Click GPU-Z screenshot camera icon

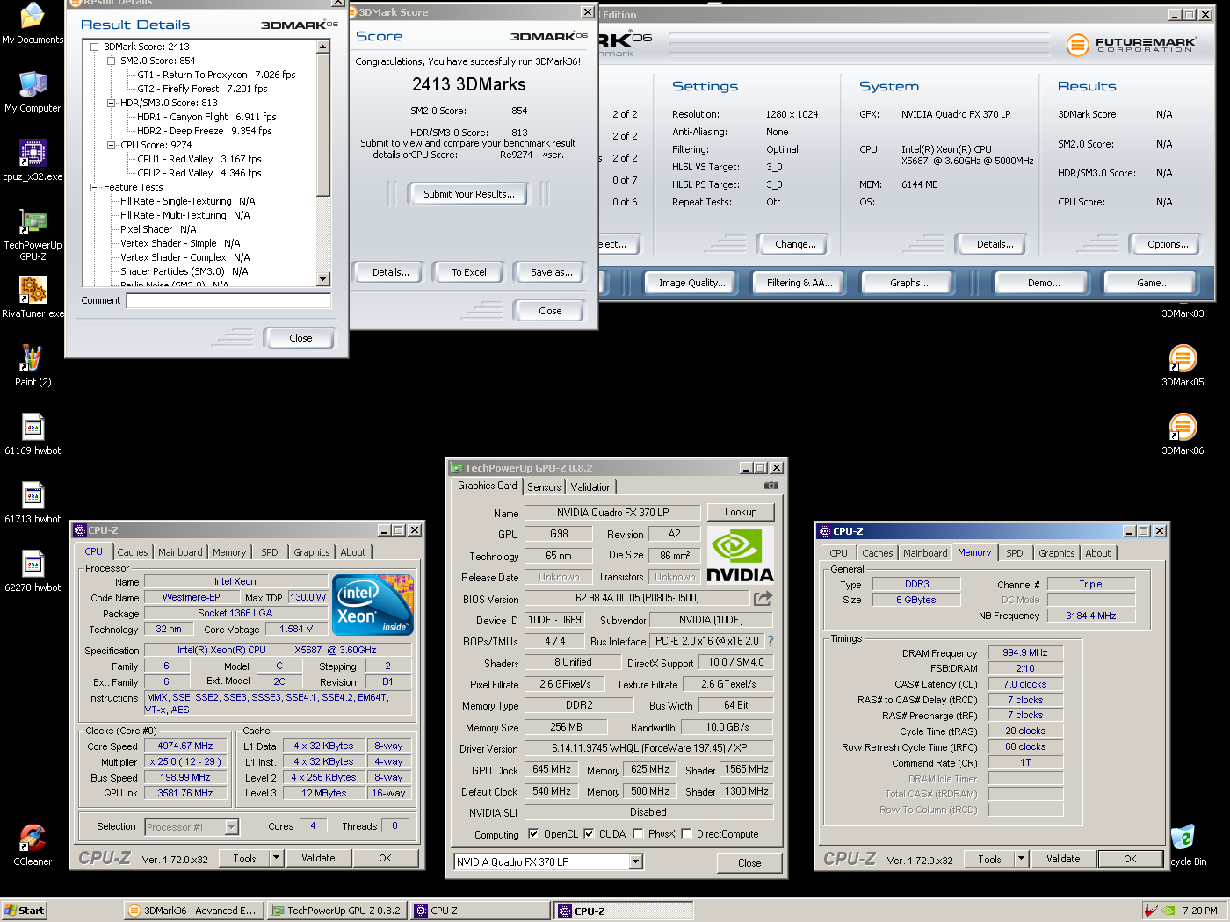click(771, 486)
